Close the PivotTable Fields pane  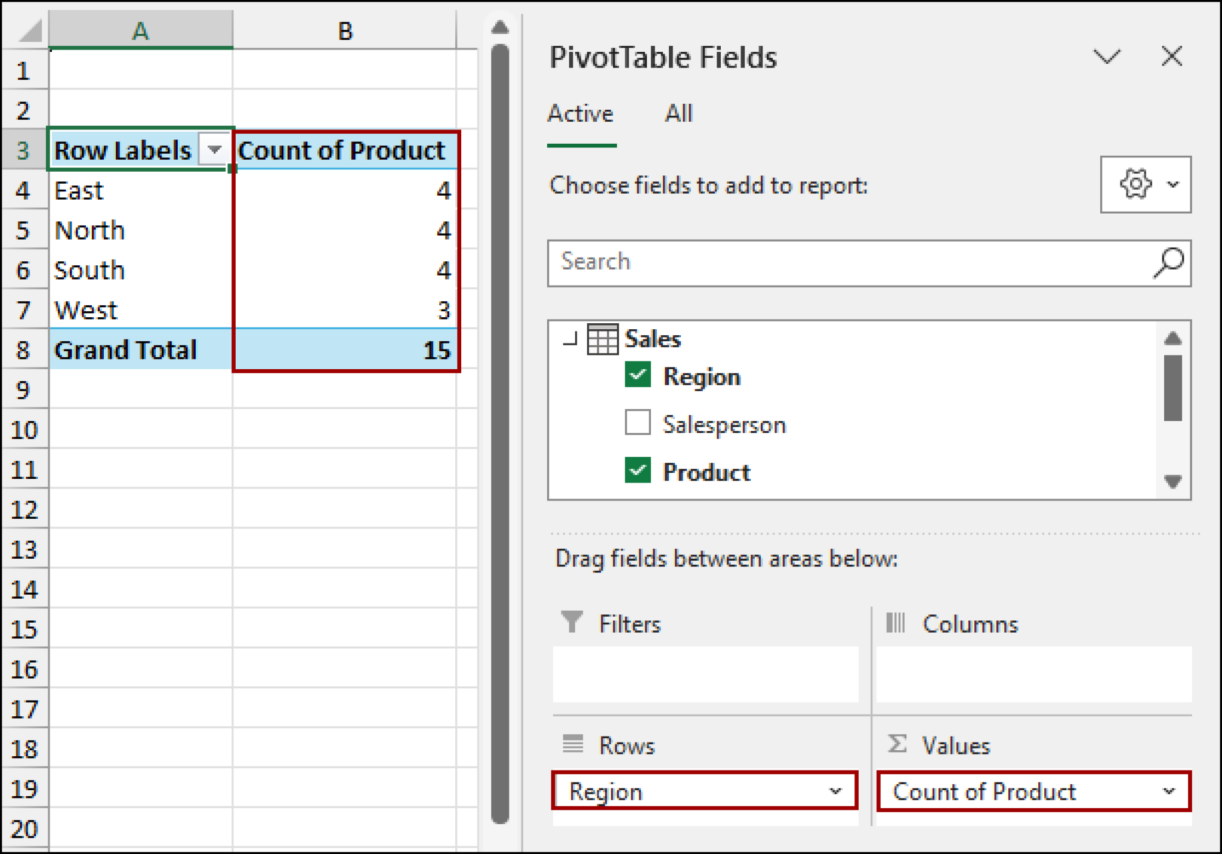pyautogui.click(x=1171, y=57)
